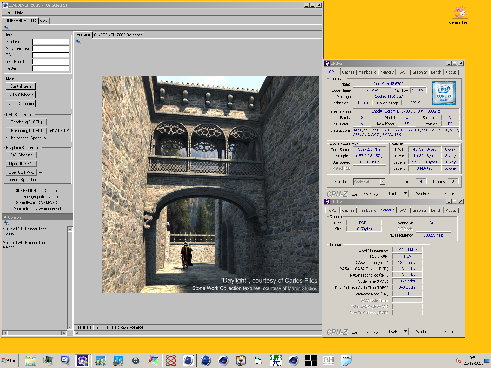Click the GFX-Board input field
Image resolution: width=491 pixels, height=368 pixels.
coord(51,62)
